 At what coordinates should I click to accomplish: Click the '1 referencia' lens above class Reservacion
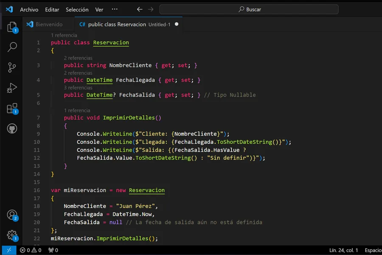pos(64,35)
